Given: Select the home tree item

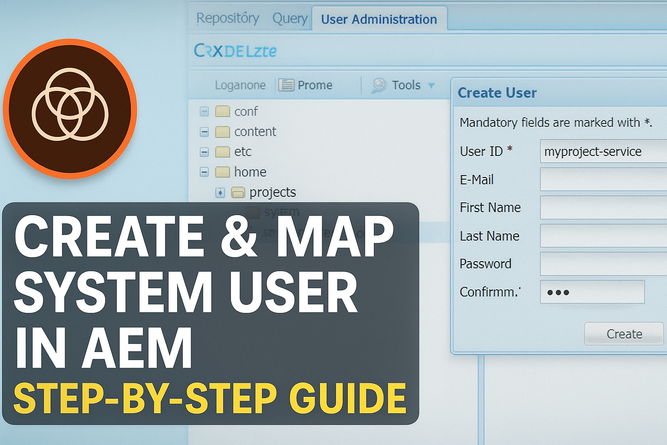Looking at the screenshot, I should 250,172.
